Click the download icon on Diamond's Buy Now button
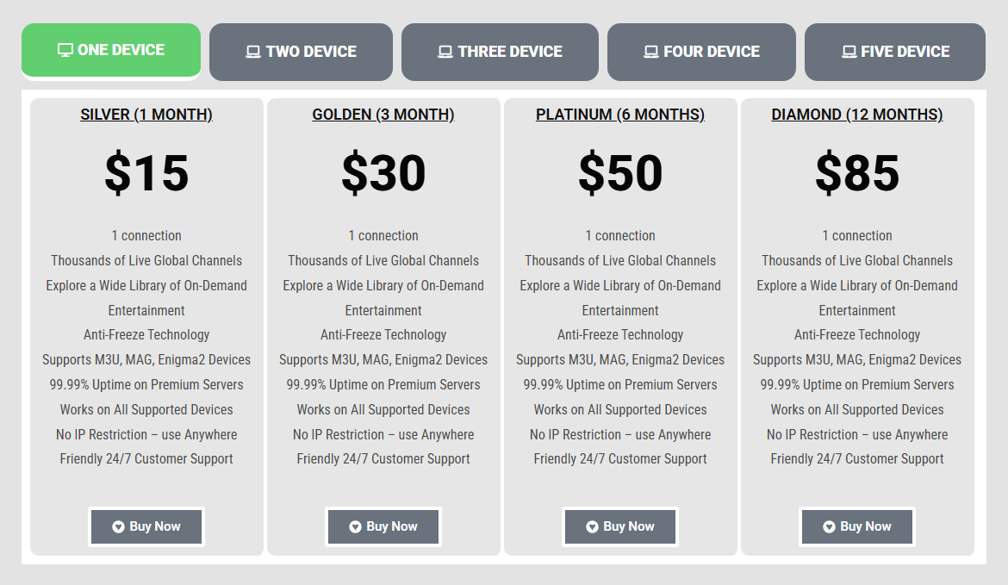The height and width of the screenshot is (585, 1008). click(x=829, y=526)
